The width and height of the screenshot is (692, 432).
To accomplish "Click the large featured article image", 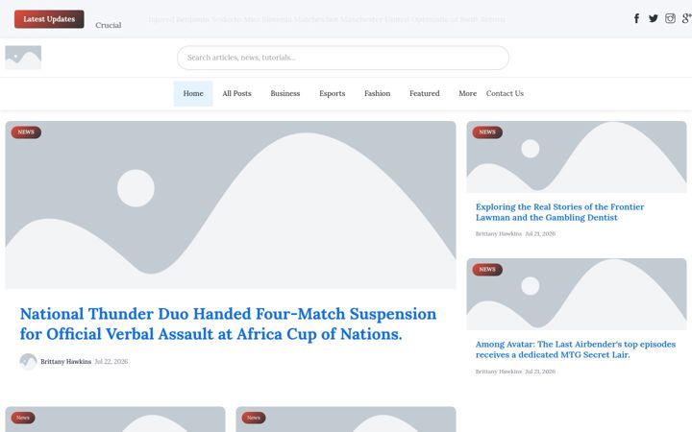I will pos(231,205).
